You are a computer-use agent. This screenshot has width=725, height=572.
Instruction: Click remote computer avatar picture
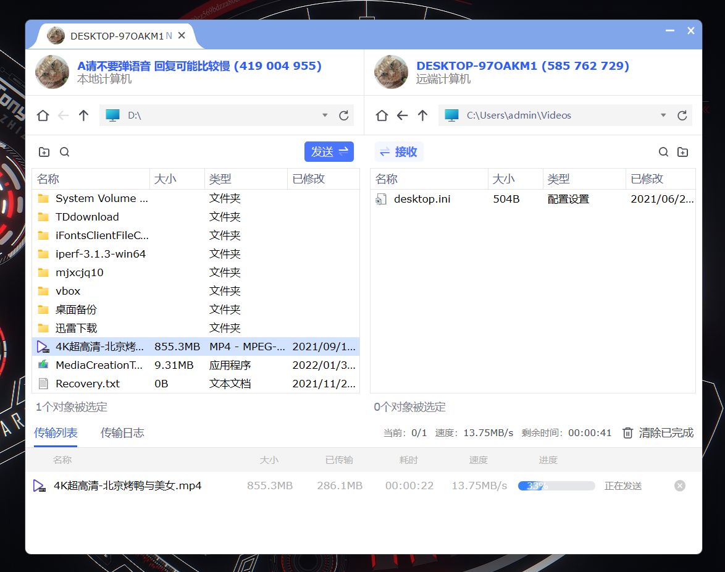391,72
